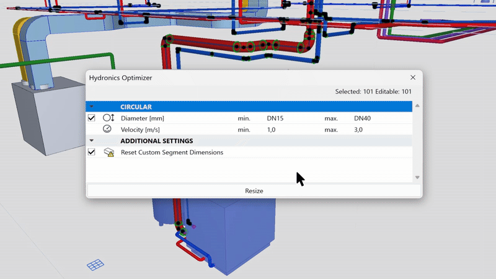This screenshot has height=279, width=496.
Task: Close the Hydronics Optimizer dialog
Action: (x=413, y=78)
